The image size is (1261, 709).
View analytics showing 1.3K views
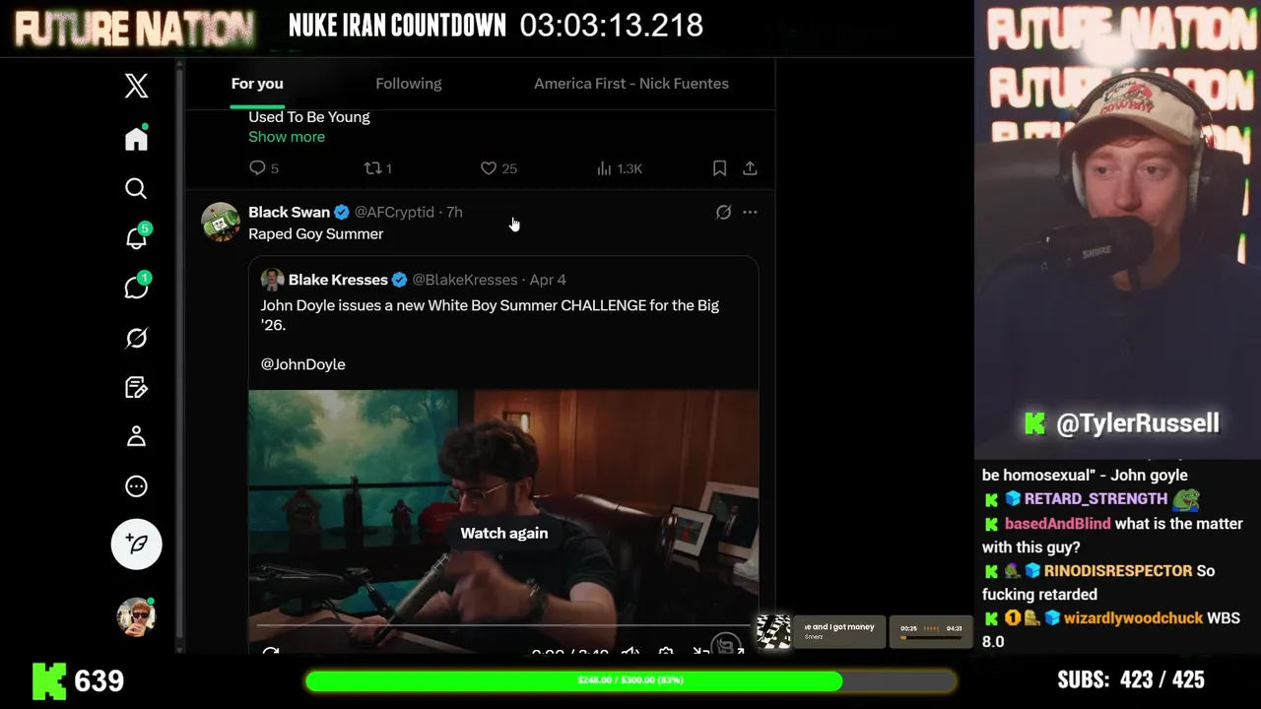(619, 168)
